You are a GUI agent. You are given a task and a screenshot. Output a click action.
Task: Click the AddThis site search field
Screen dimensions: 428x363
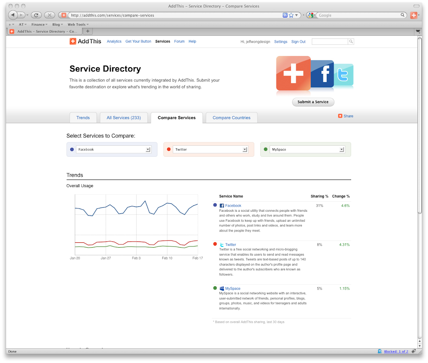click(x=330, y=41)
